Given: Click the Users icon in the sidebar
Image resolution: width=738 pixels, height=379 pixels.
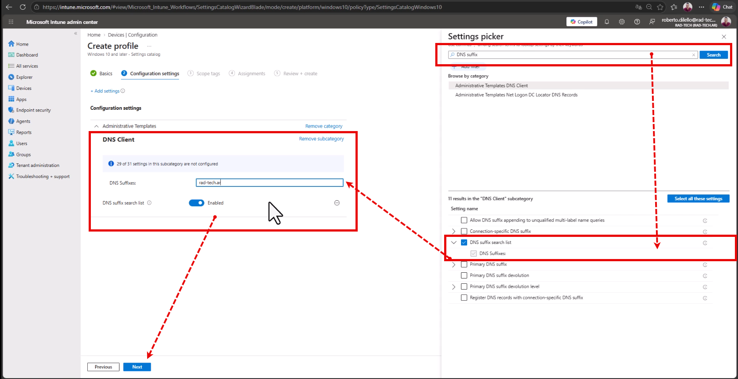Looking at the screenshot, I should pyautogui.click(x=12, y=143).
